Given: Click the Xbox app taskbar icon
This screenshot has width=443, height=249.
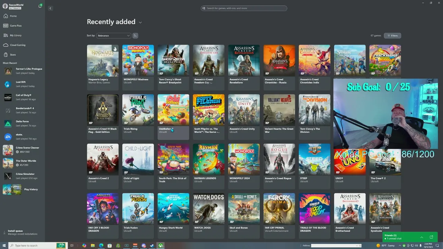Looking at the screenshot, I should [161, 246].
